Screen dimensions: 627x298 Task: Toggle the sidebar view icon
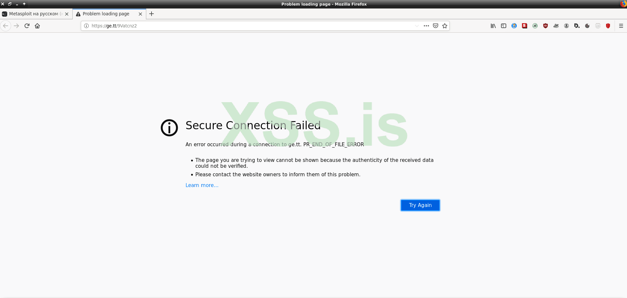pos(503,26)
